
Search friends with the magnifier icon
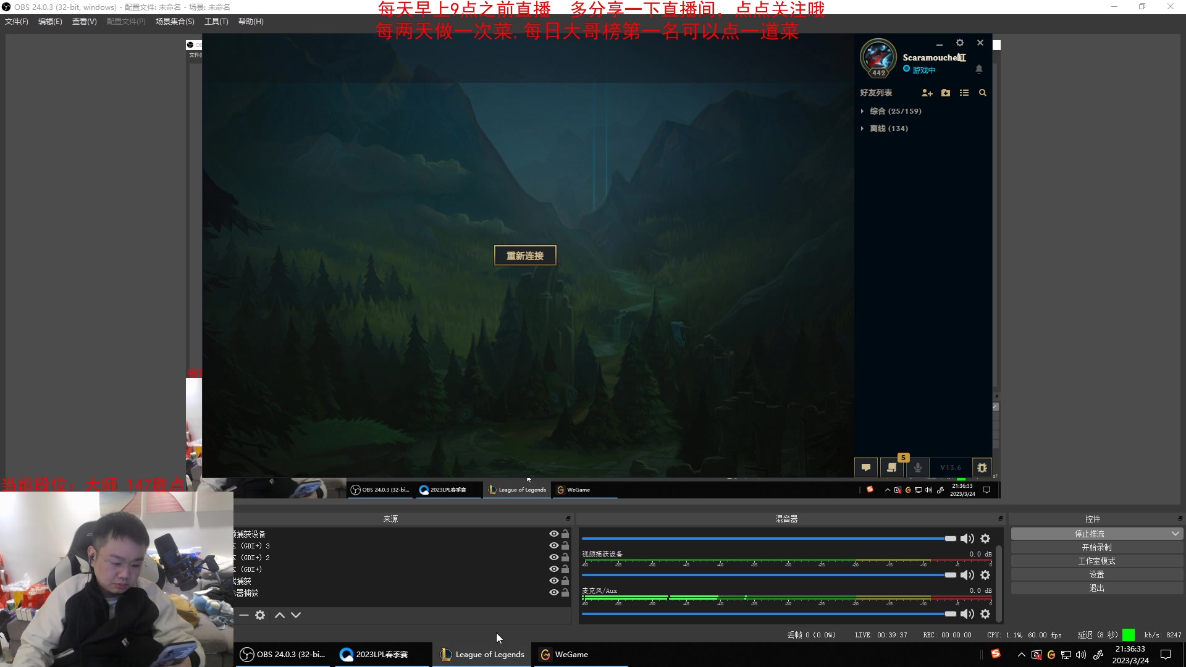983,93
